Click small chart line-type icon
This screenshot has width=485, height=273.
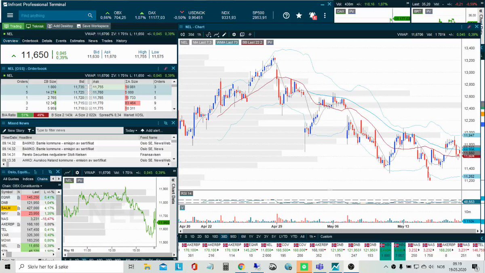(67, 172)
